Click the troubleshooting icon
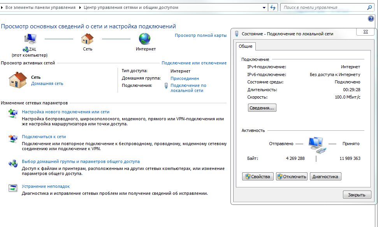The width and height of the screenshot is (378, 227). click(13, 188)
